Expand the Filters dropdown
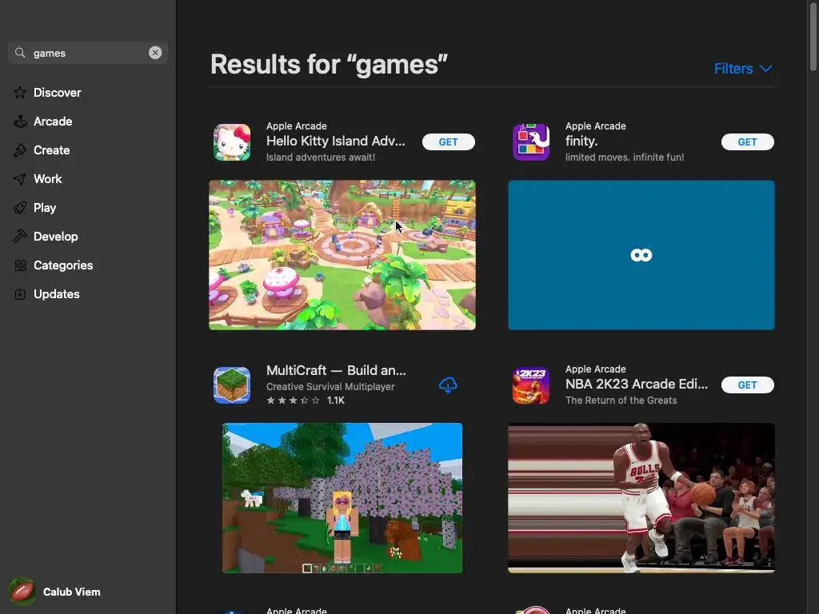 [743, 69]
